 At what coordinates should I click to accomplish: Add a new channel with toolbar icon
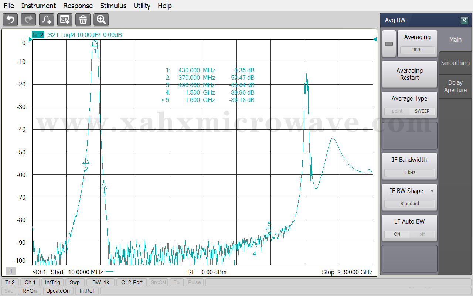(x=65, y=20)
